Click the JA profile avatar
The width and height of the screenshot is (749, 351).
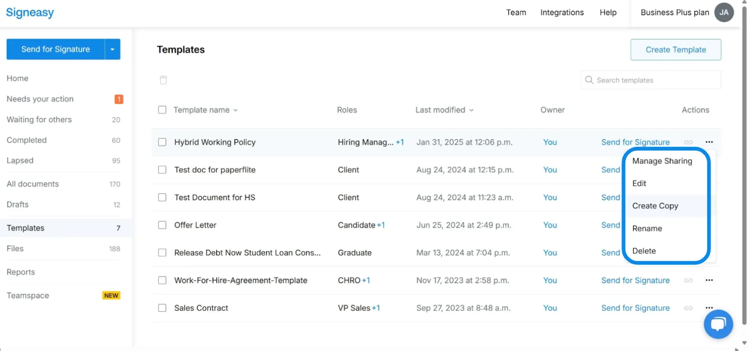click(724, 13)
